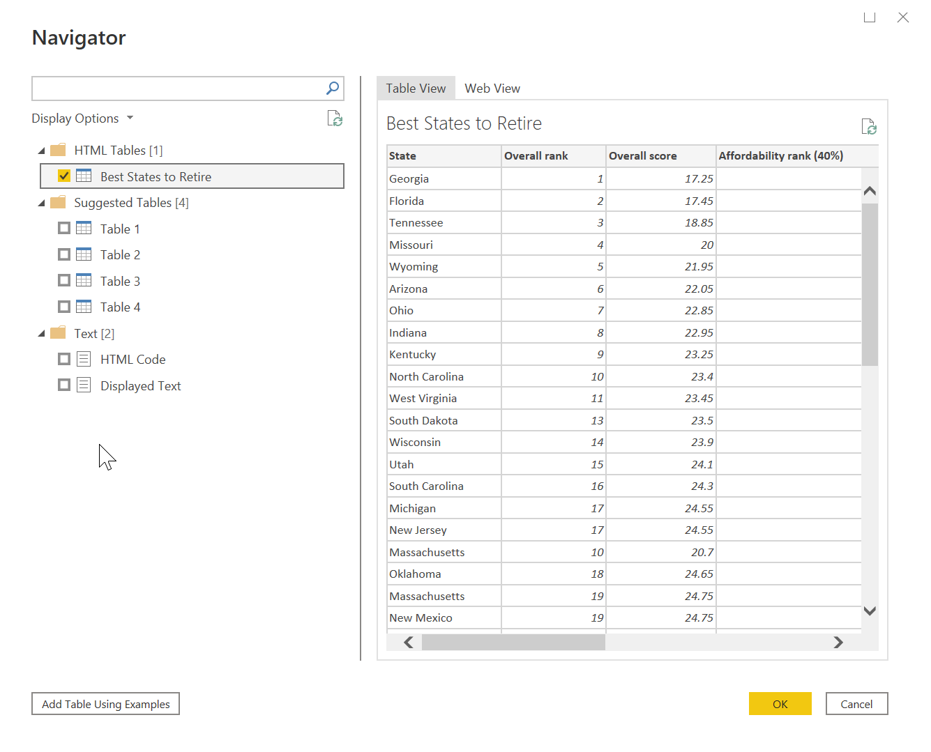Click the 20.7 score cell
This screenshot has width=931, height=752.
click(x=661, y=552)
